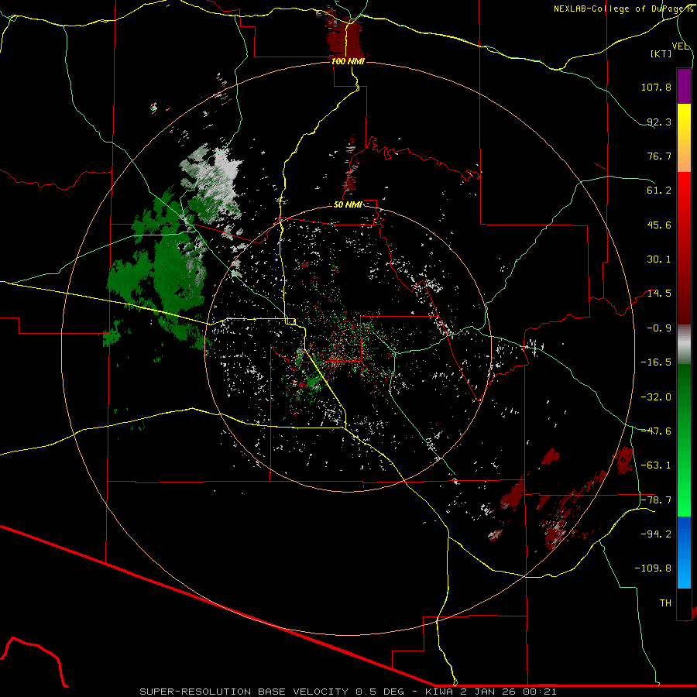697x697 pixels.
Task: Select the -32.0 scale value
Action: [656, 397]
